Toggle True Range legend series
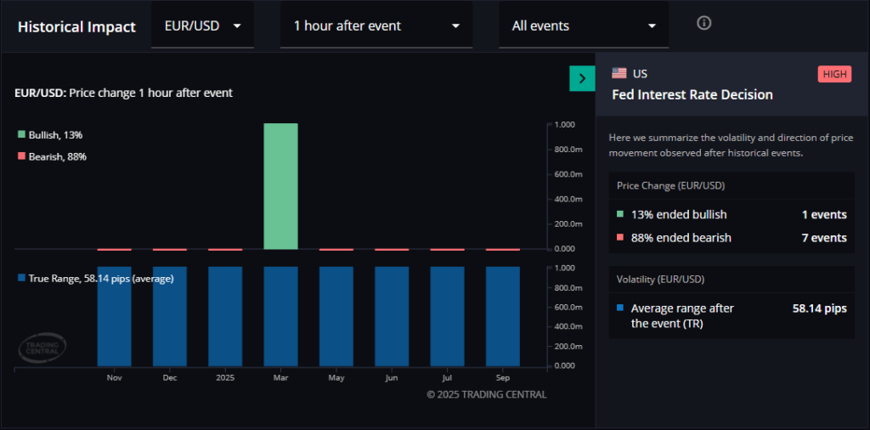Viewport: 870px width, 430px height. [94, 278]
